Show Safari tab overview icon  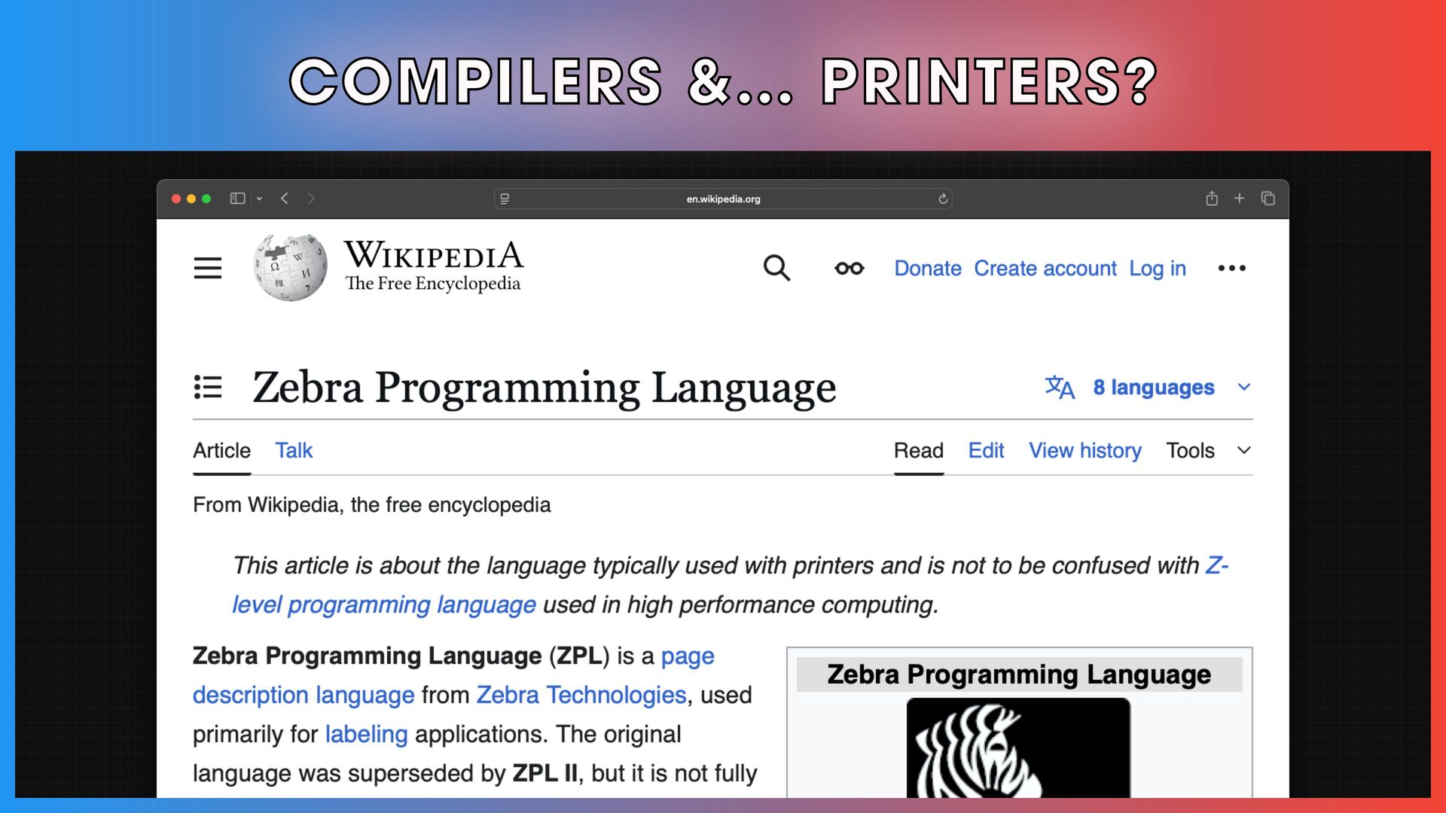pos(1268,199)
